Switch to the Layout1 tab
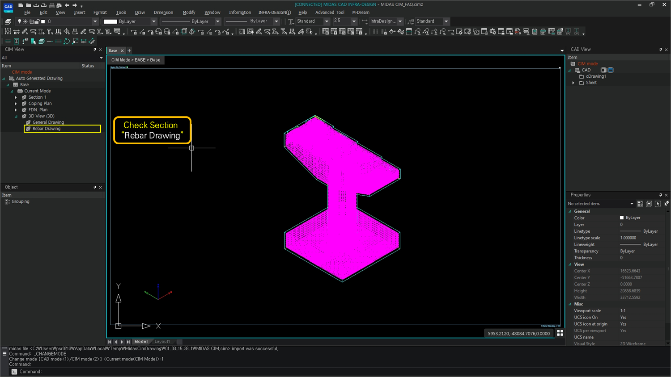Image resolution: width=671 pixels, height=377 pixels. click(162, 341)
